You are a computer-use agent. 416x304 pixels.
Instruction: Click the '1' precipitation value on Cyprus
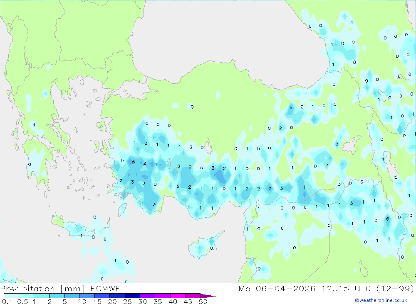[x=200, y=248]
